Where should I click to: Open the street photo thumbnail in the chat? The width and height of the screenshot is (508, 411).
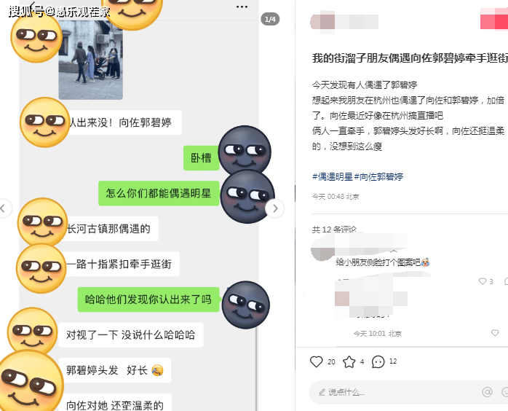pyautogui.click(x=91, y=60)
